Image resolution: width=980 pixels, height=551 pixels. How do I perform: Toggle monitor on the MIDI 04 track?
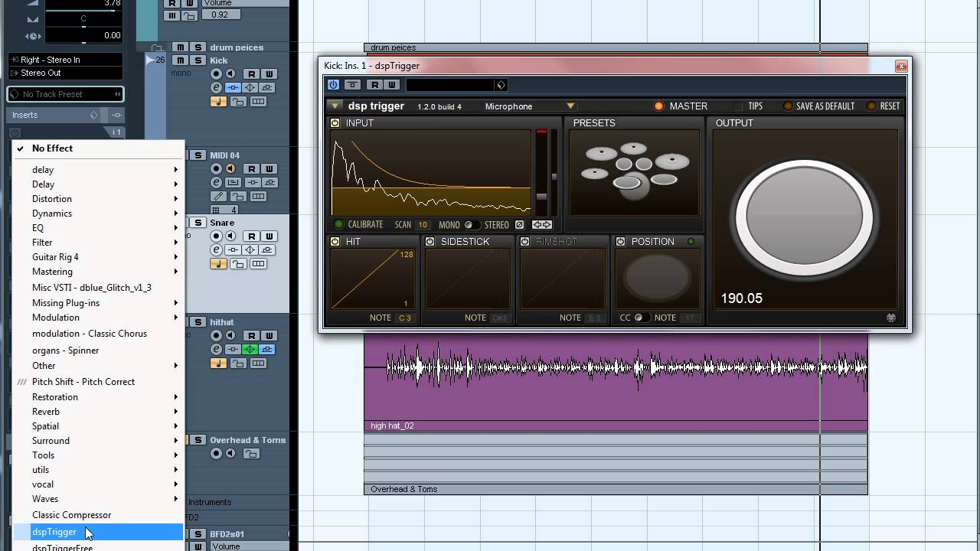[x=230, y=169]
